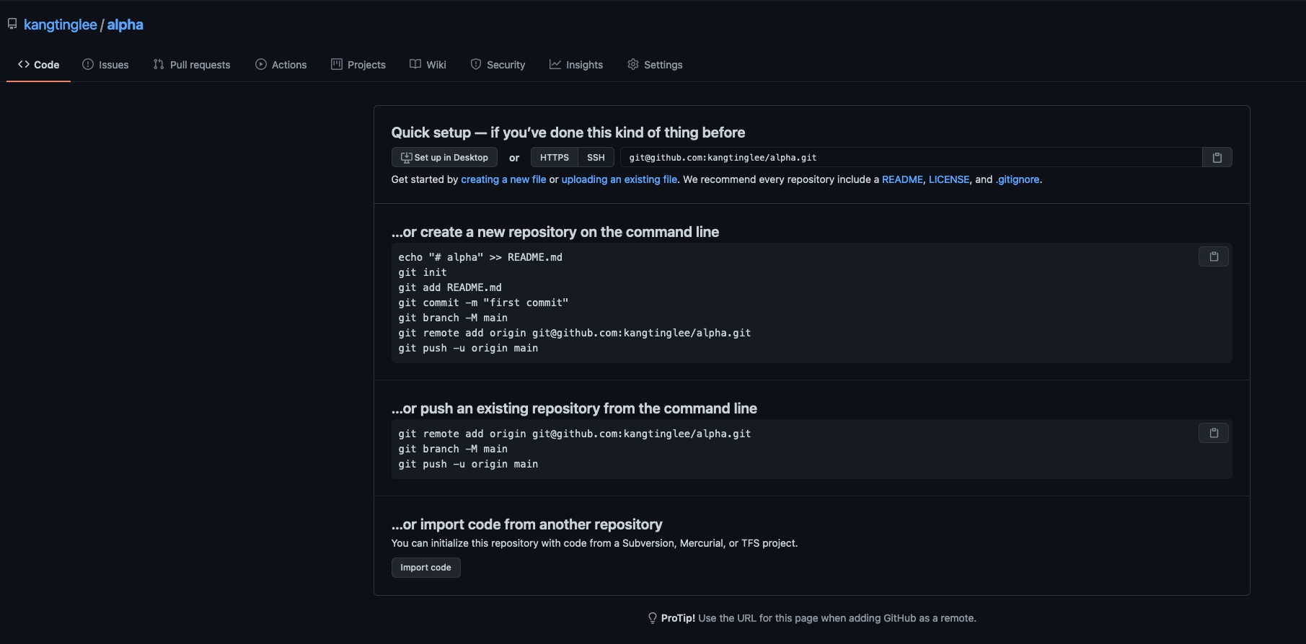1306x644 pixels.
Task: Click the Import code button
Action: [x=425, y=568]
